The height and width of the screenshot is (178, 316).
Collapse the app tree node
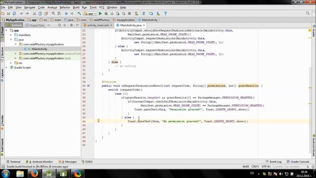coord(6,31)
